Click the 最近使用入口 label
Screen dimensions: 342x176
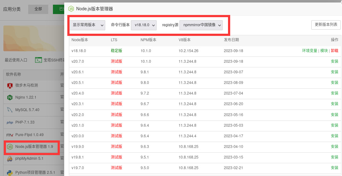pyautogui.click(x=16, y=60)
